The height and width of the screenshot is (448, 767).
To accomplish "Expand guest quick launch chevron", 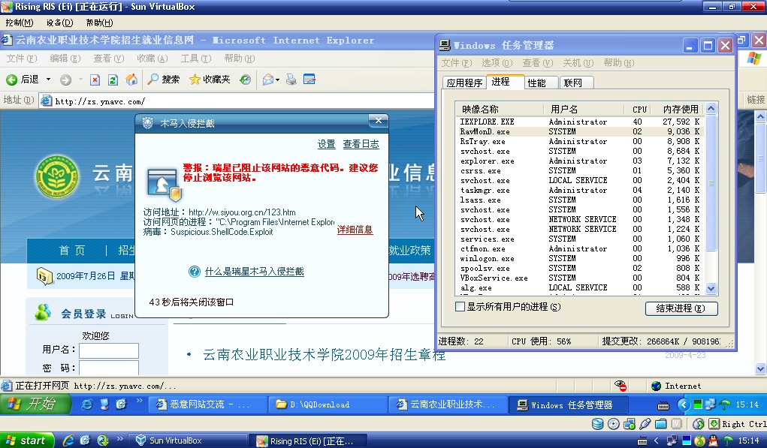I will click(x=140, y=401).
